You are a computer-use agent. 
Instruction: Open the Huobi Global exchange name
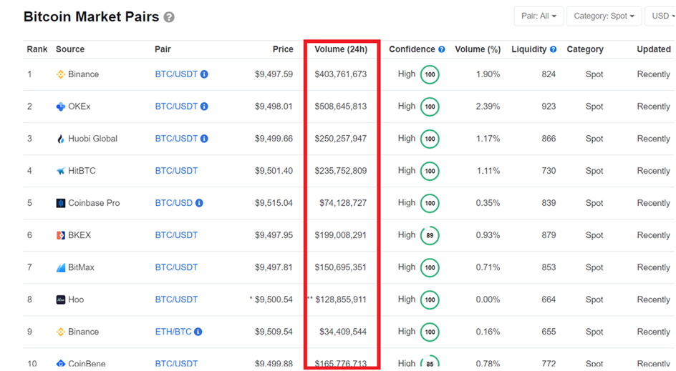pos(92,139)
